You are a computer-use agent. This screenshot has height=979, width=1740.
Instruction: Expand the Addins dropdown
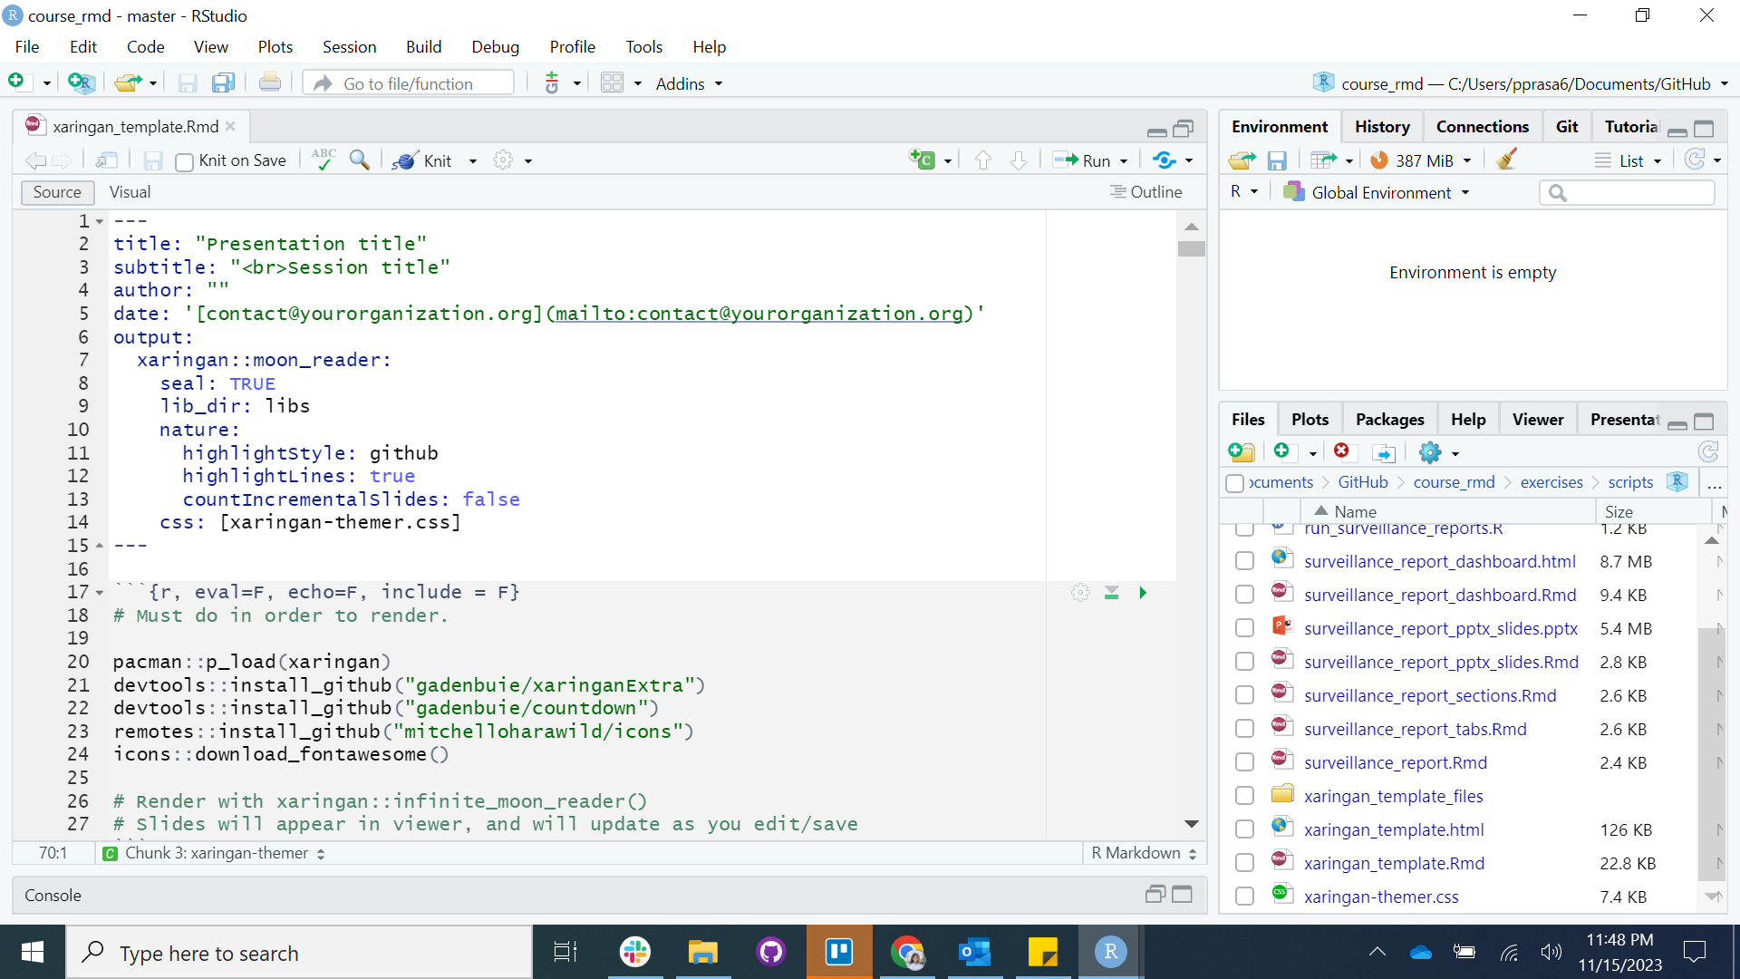tap(689, 83)
